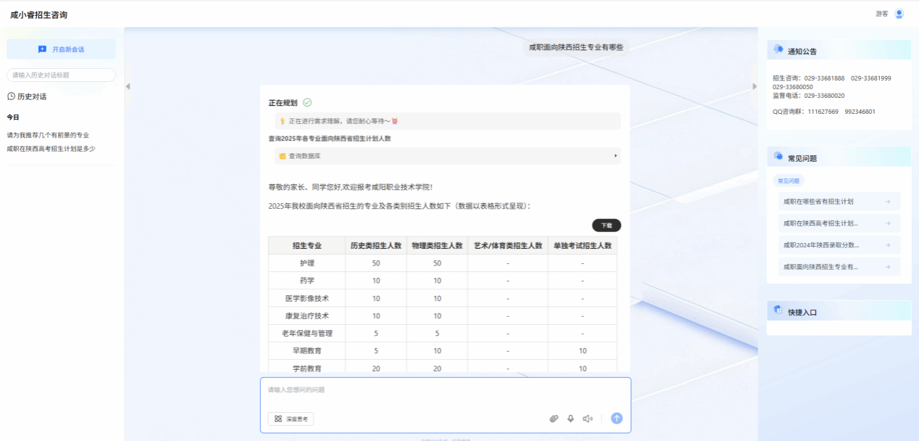
Task: Open history chat 请为我推荐几个有前景的专业
Action: (48, 135)
